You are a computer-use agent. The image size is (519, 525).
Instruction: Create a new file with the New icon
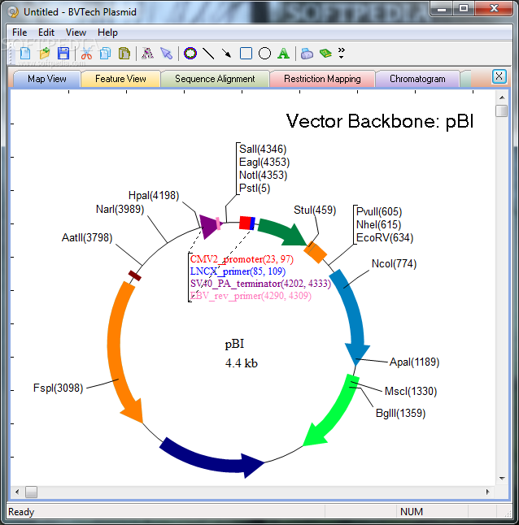25,54
